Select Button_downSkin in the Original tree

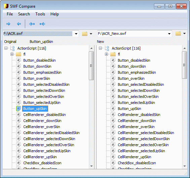[37, 66]
